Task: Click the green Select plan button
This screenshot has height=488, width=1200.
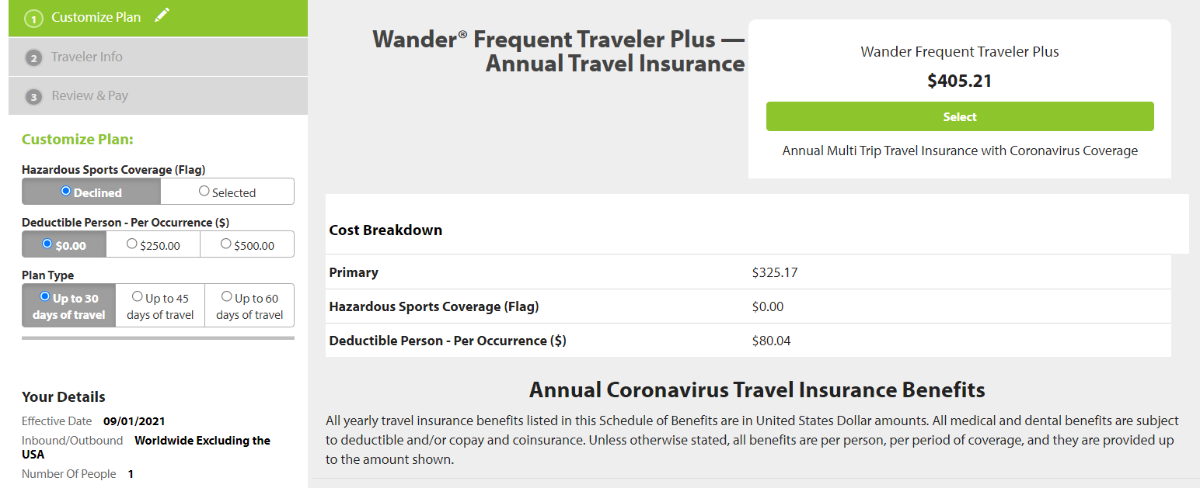Action: click(960, 116)
